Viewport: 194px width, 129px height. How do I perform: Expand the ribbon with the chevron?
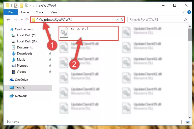[x=184, y=12]
